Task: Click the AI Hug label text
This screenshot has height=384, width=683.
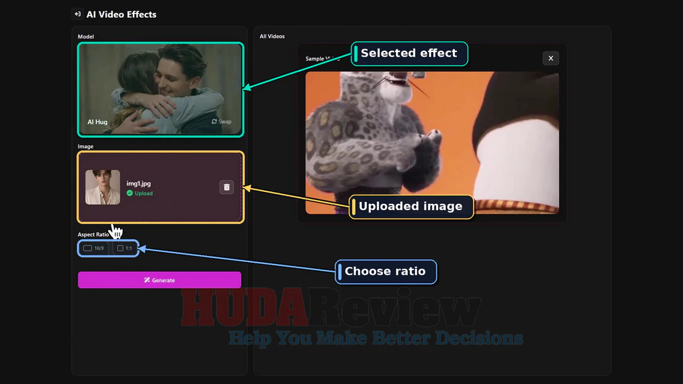Action: (x=97, y=122)
